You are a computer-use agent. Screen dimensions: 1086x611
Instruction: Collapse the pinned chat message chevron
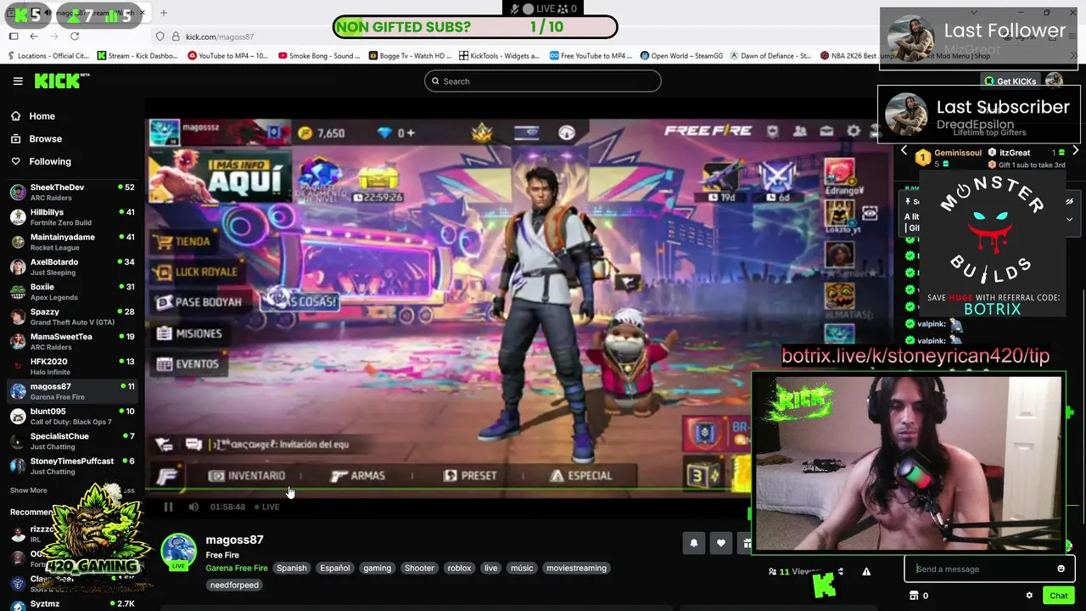pyautogui.click(x=1069, y=219)
